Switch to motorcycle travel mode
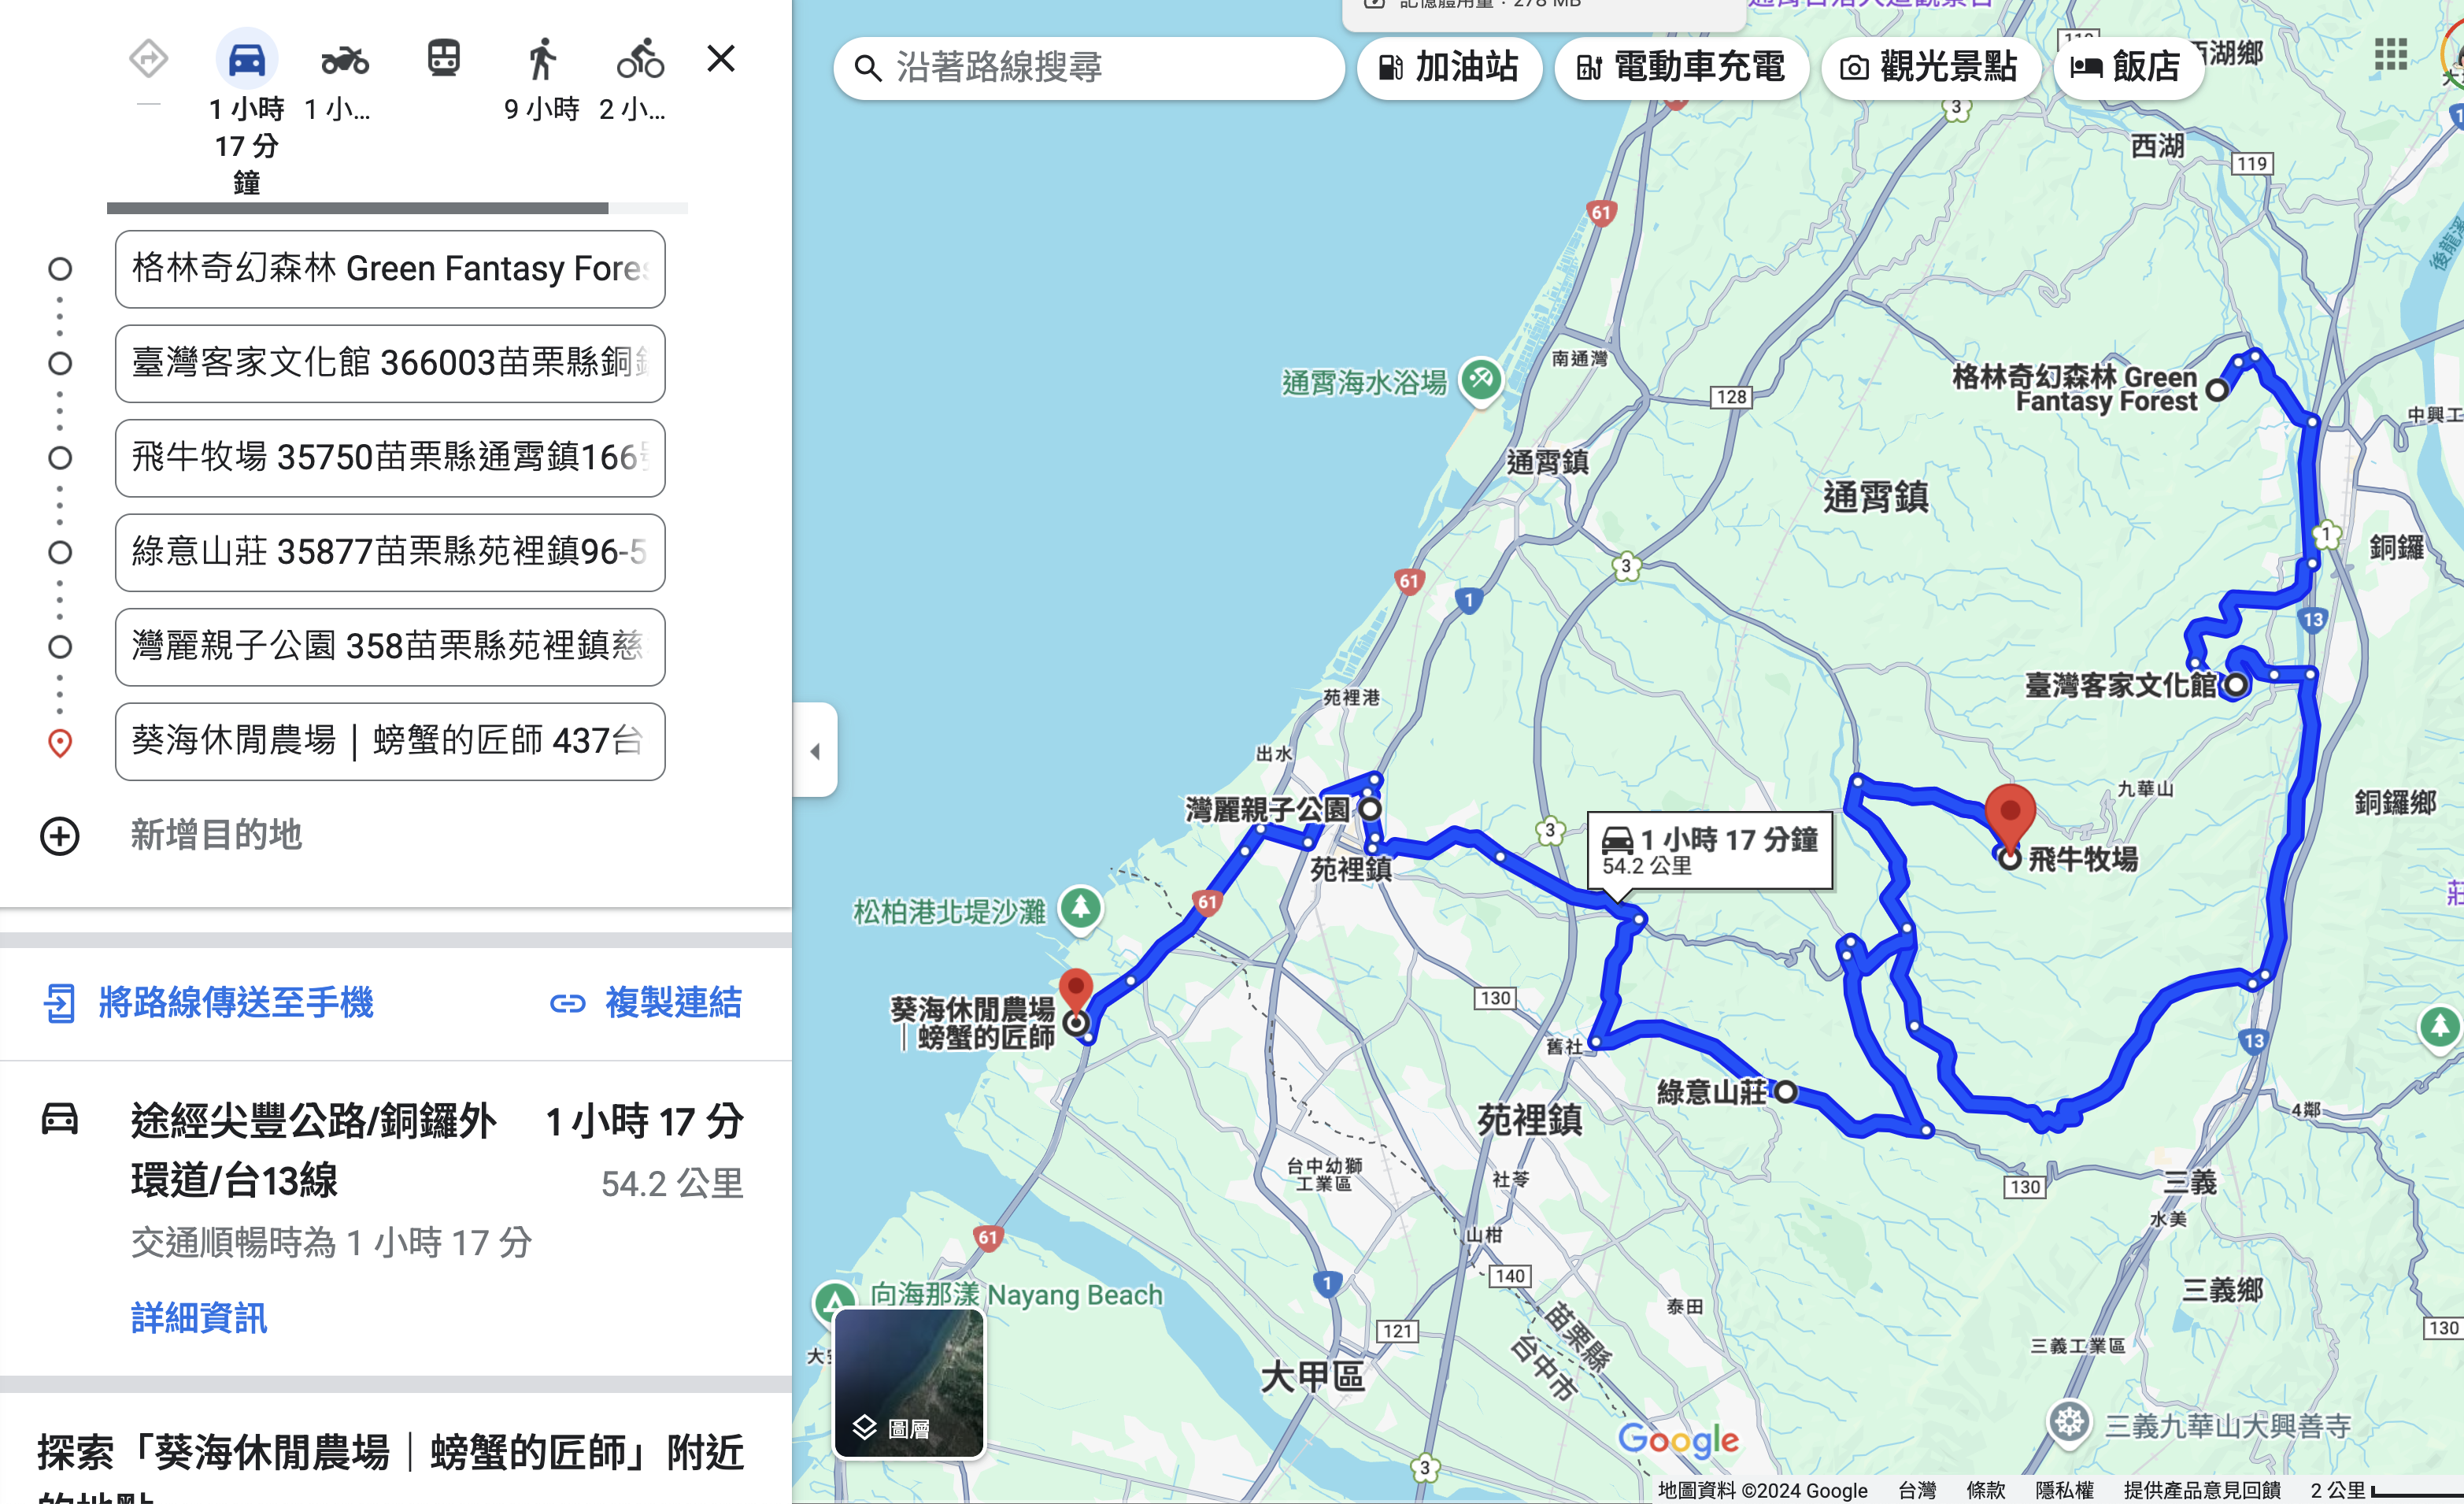 click(x=344, y=60)
